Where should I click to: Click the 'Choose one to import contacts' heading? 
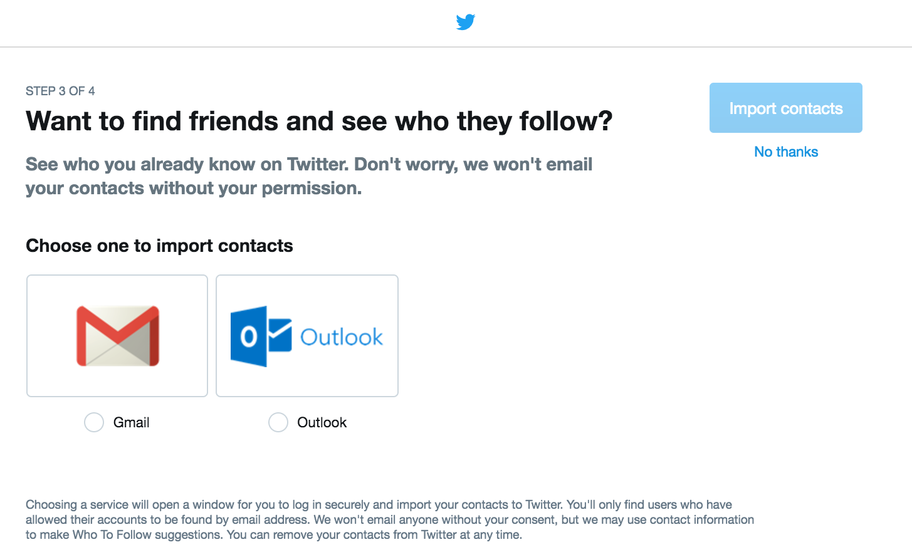coord(159,246)
